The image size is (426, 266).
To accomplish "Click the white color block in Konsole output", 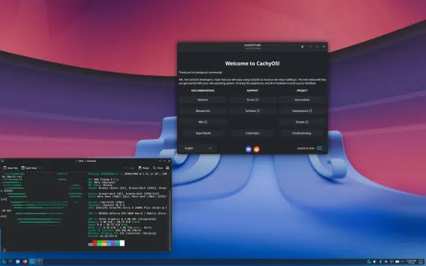I will 123,243.
